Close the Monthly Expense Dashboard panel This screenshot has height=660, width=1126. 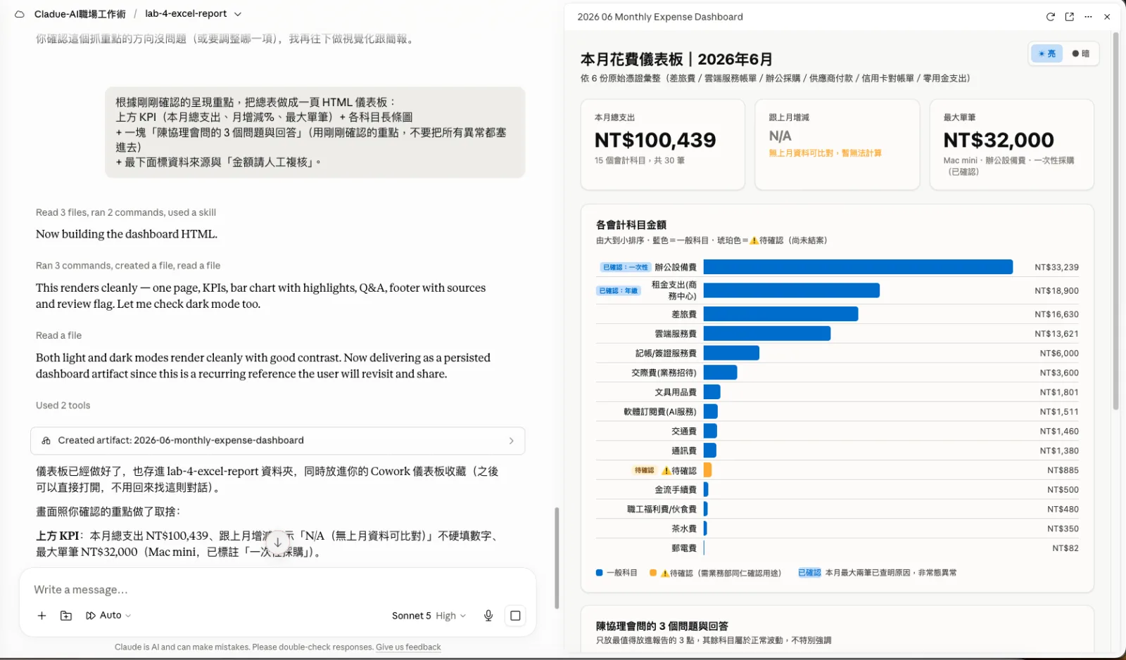pos(1107,17)
